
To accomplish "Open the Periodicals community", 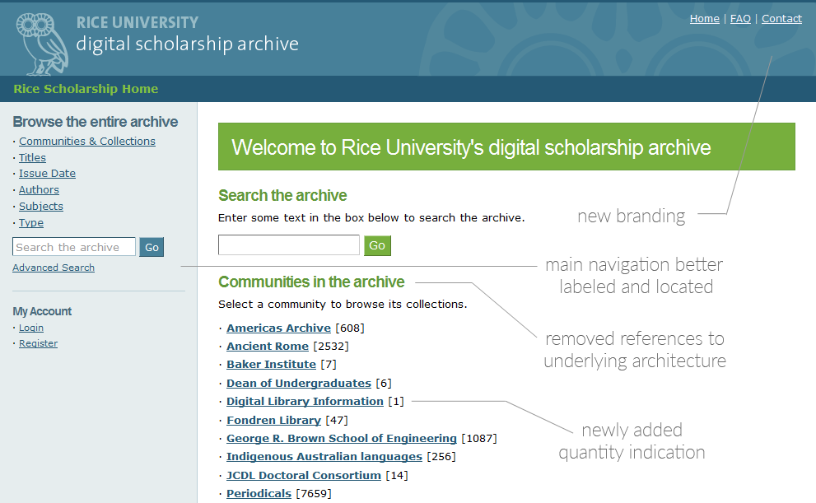I will (259, 494).
